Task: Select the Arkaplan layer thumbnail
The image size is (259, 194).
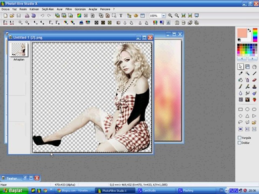Action: 19,49
